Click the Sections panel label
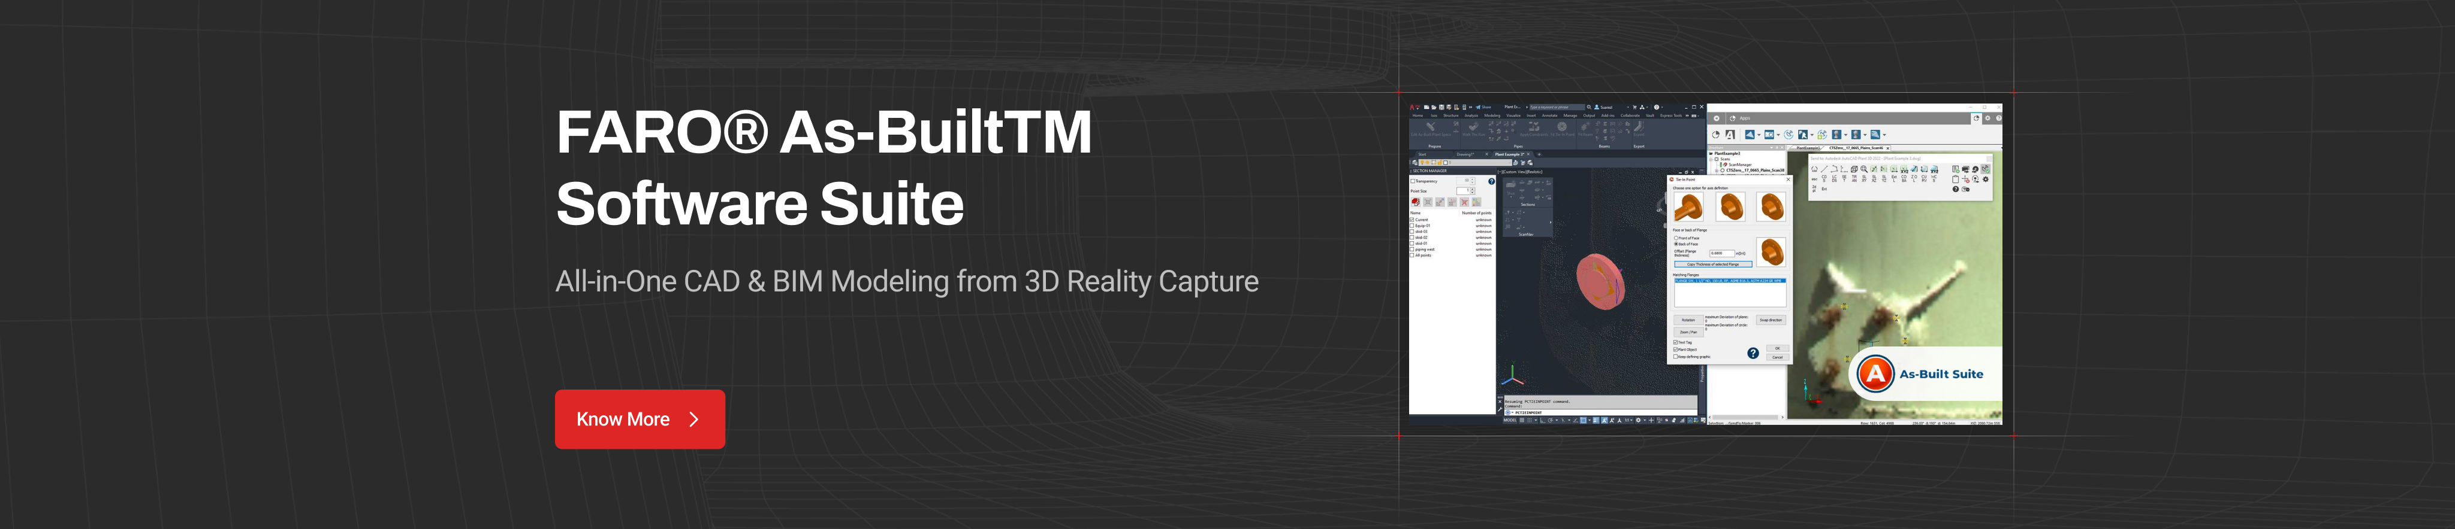The width and height of the screenshot is (2455, 529). pos(1528,205)
